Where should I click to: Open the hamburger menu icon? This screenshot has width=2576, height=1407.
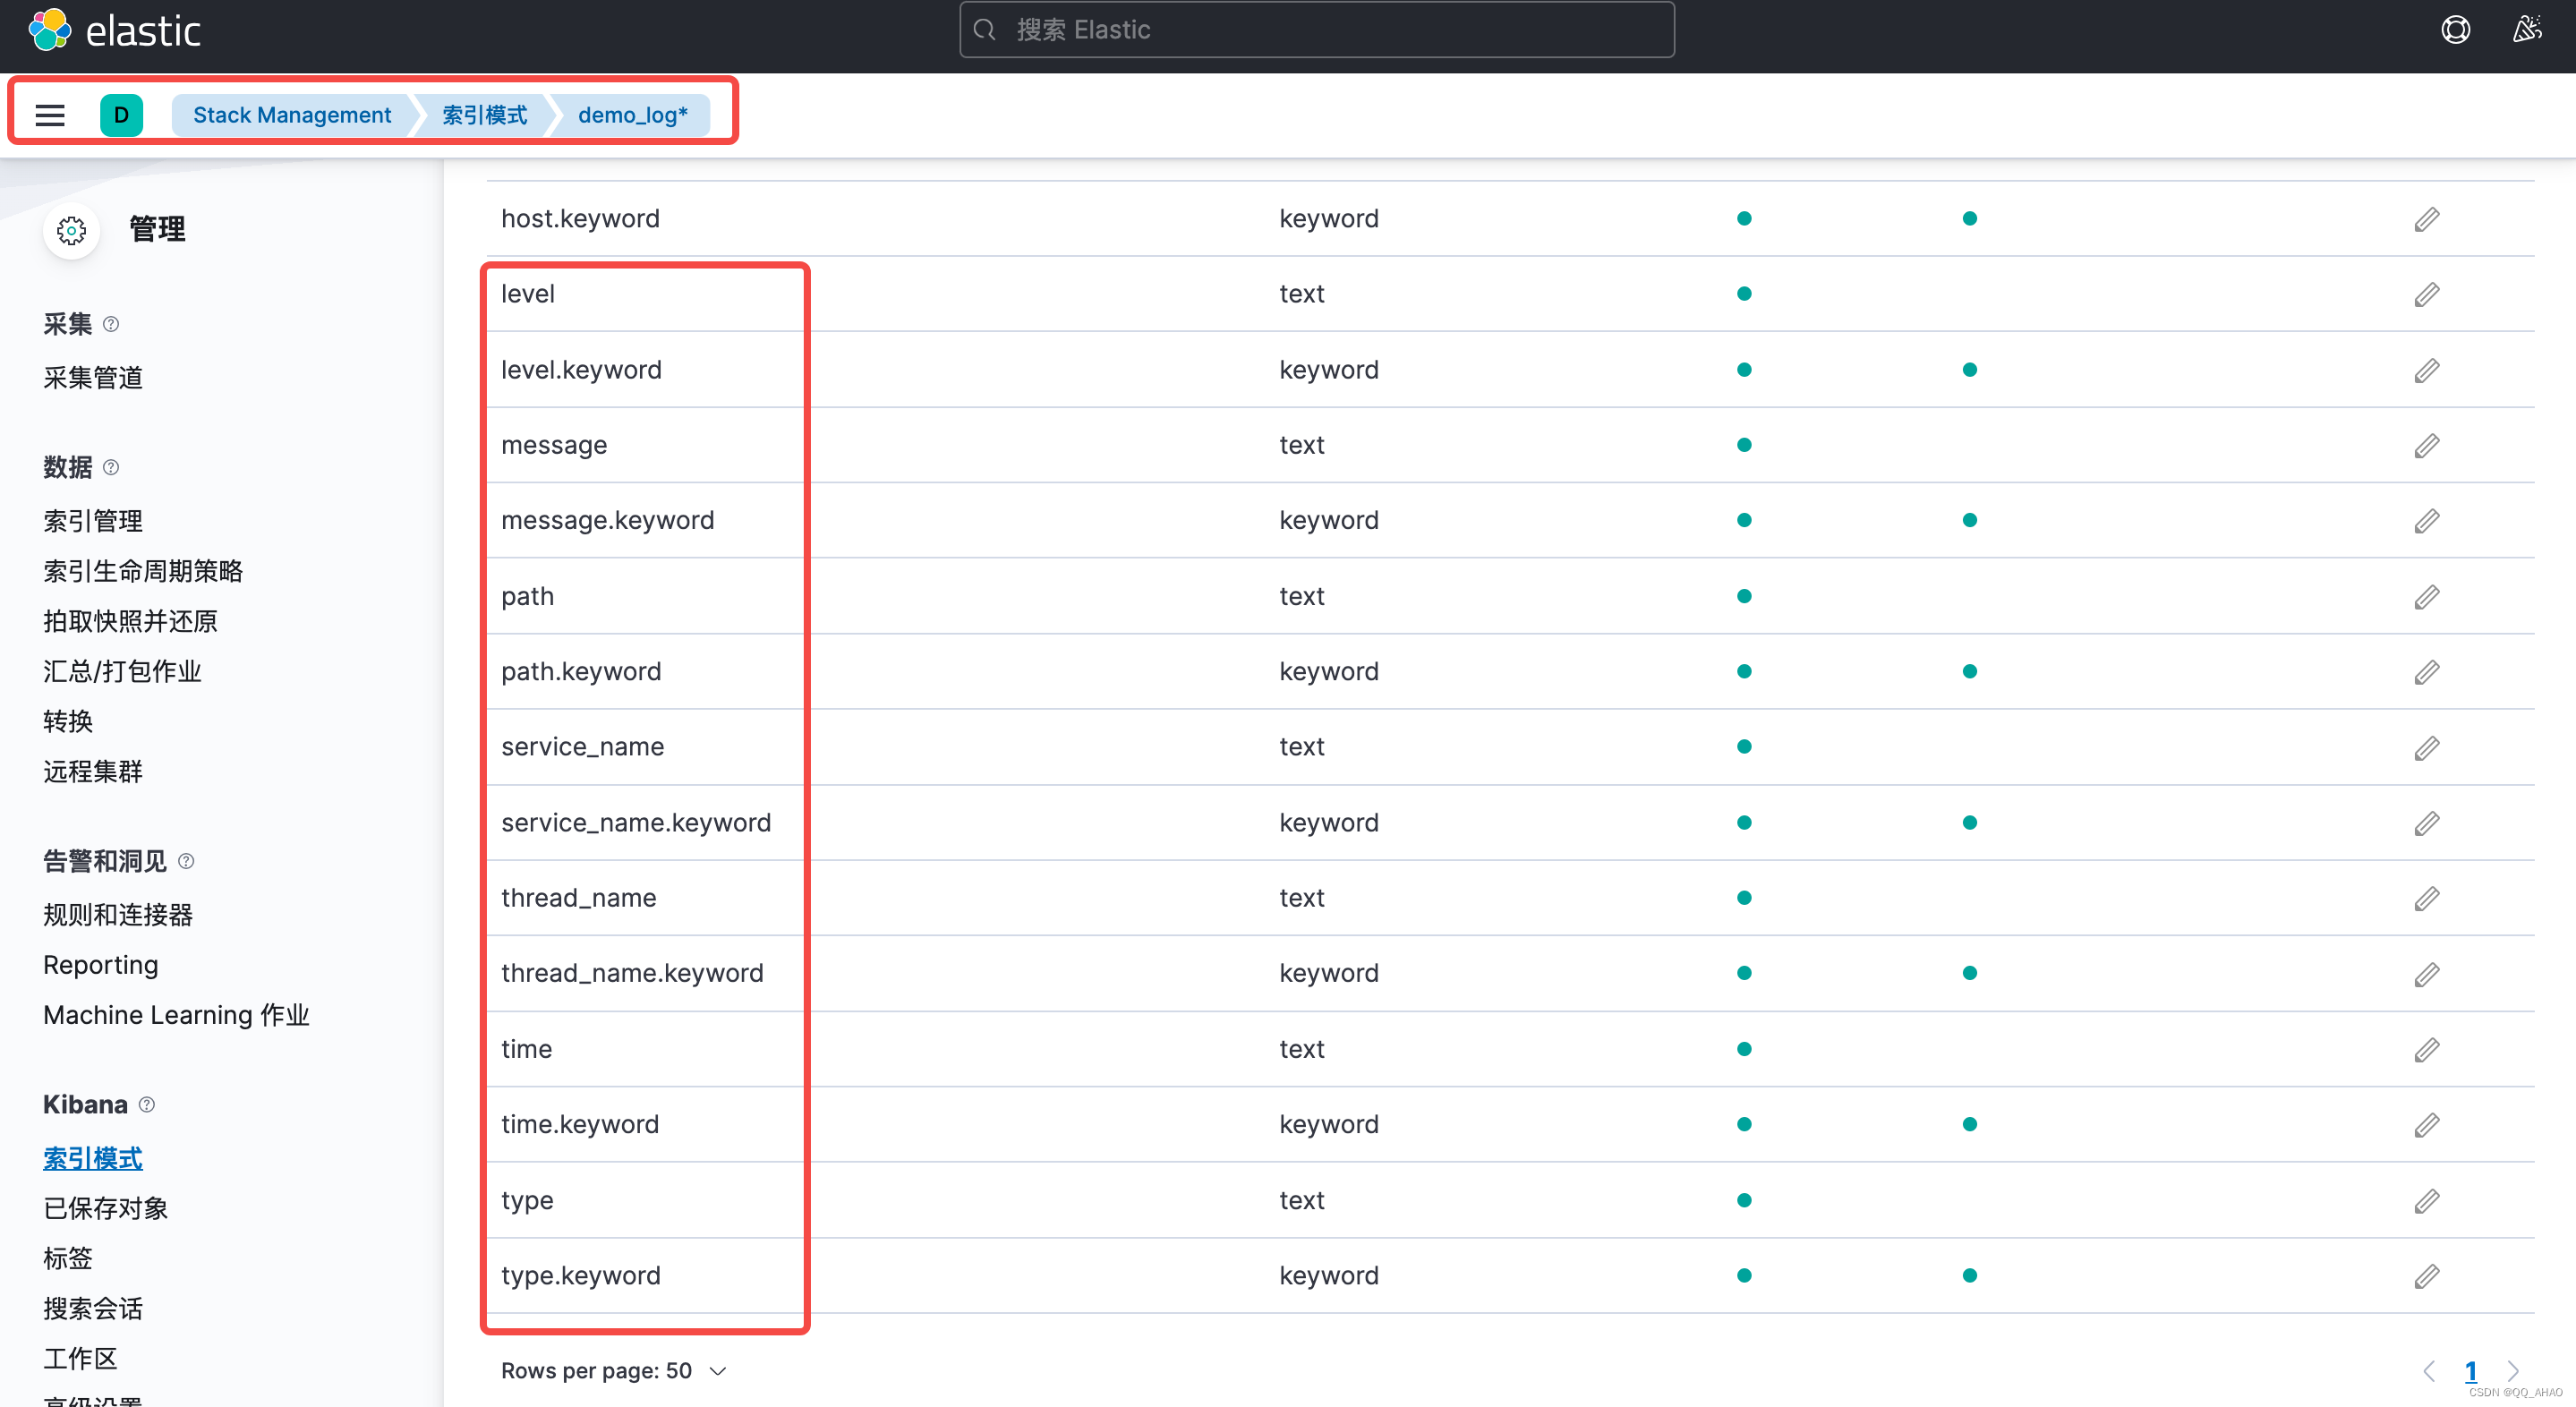[50, 115]
